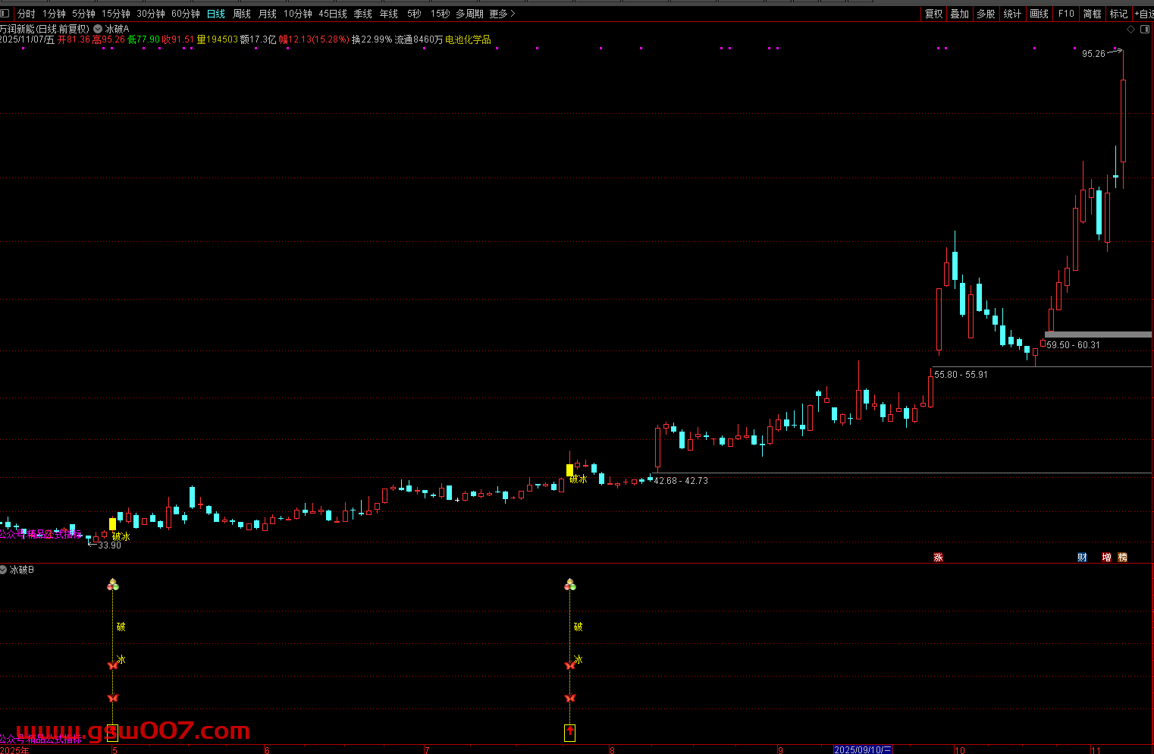Click the 增 marker icon
This screenshot has width=1154, height=754.
coord(1106,558)
